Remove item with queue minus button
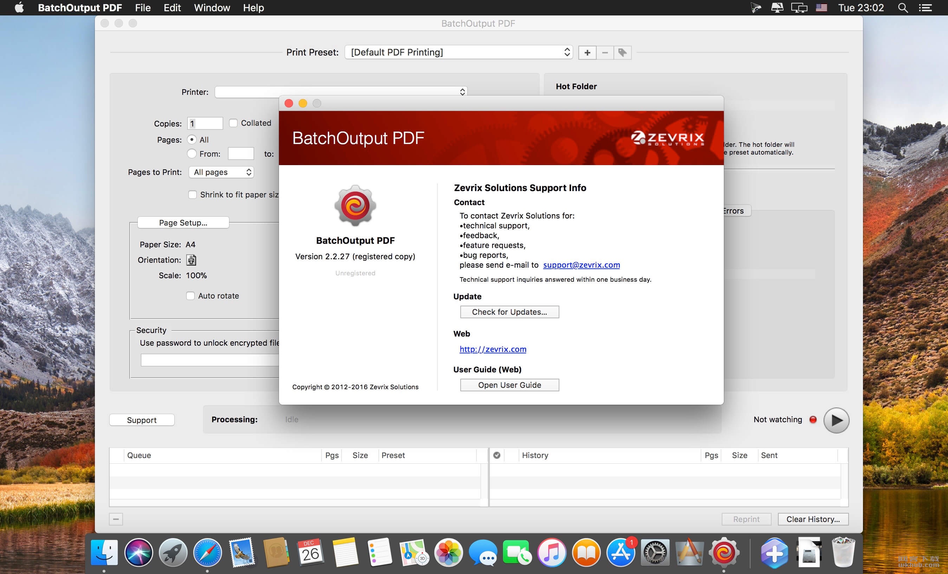This screenshot has width=948, height=574. (x=116, y=519)
